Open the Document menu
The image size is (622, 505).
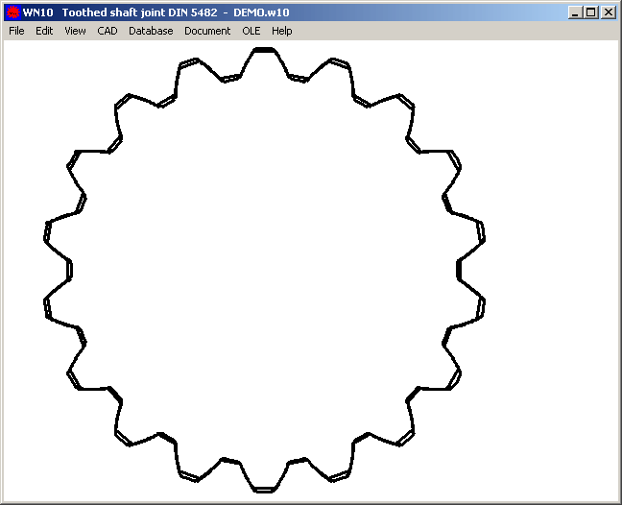pyautogui.click(x=207, y=31)
